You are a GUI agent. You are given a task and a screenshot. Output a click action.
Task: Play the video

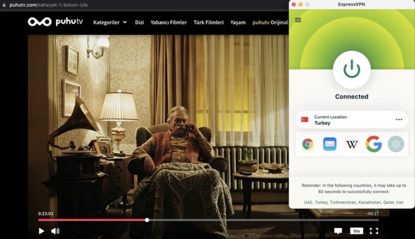(41, 231)
